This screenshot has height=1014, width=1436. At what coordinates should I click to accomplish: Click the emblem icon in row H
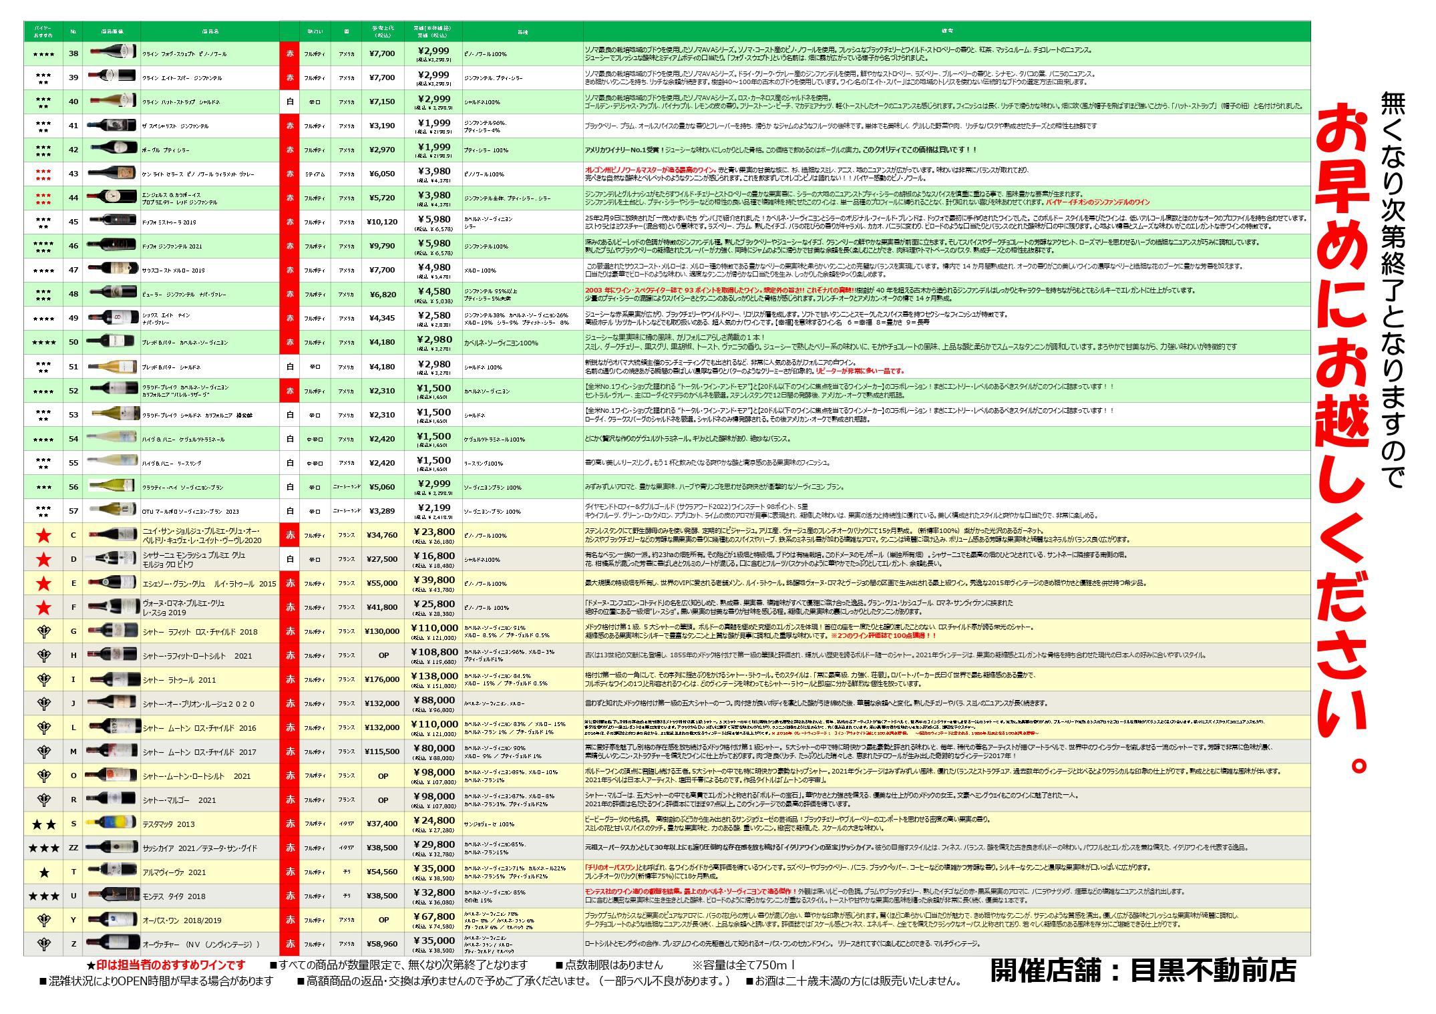pyautogui.click(x=43, y=656)
